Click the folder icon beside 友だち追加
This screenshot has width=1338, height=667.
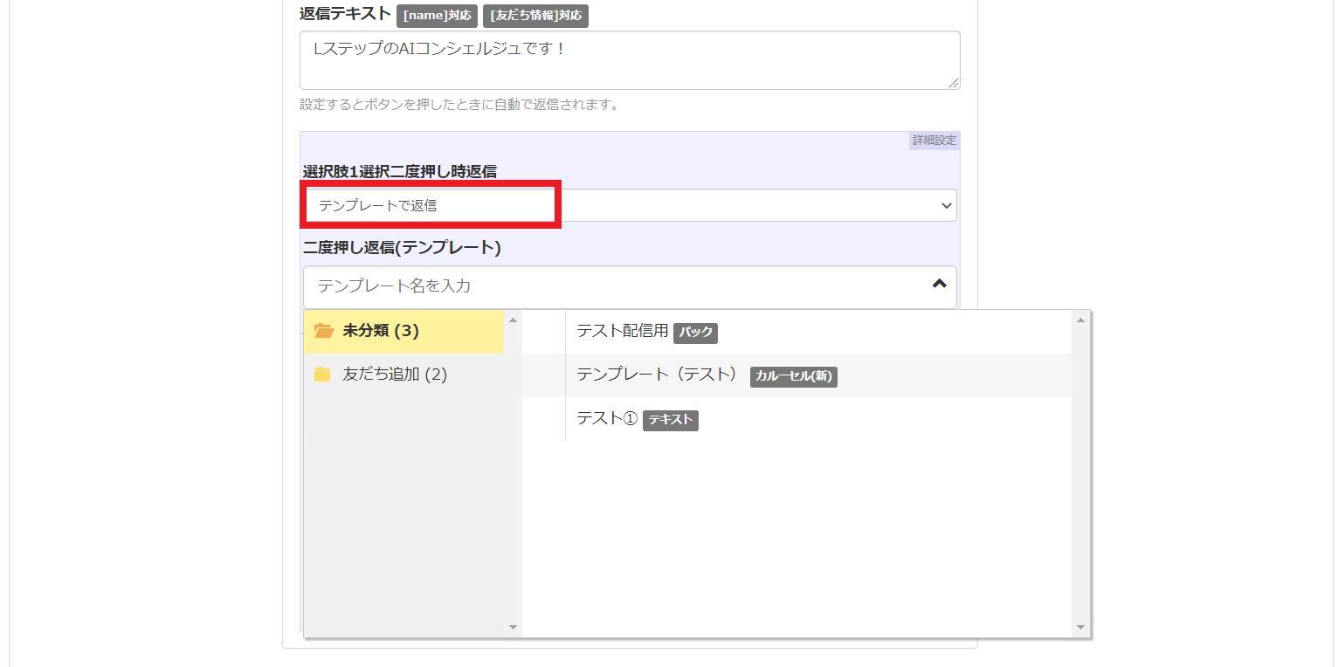pos(322,375)
